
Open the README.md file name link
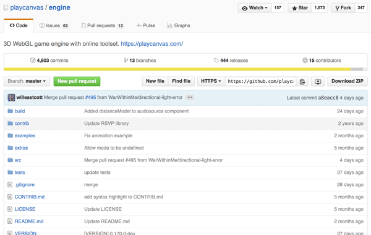(29, 221)
